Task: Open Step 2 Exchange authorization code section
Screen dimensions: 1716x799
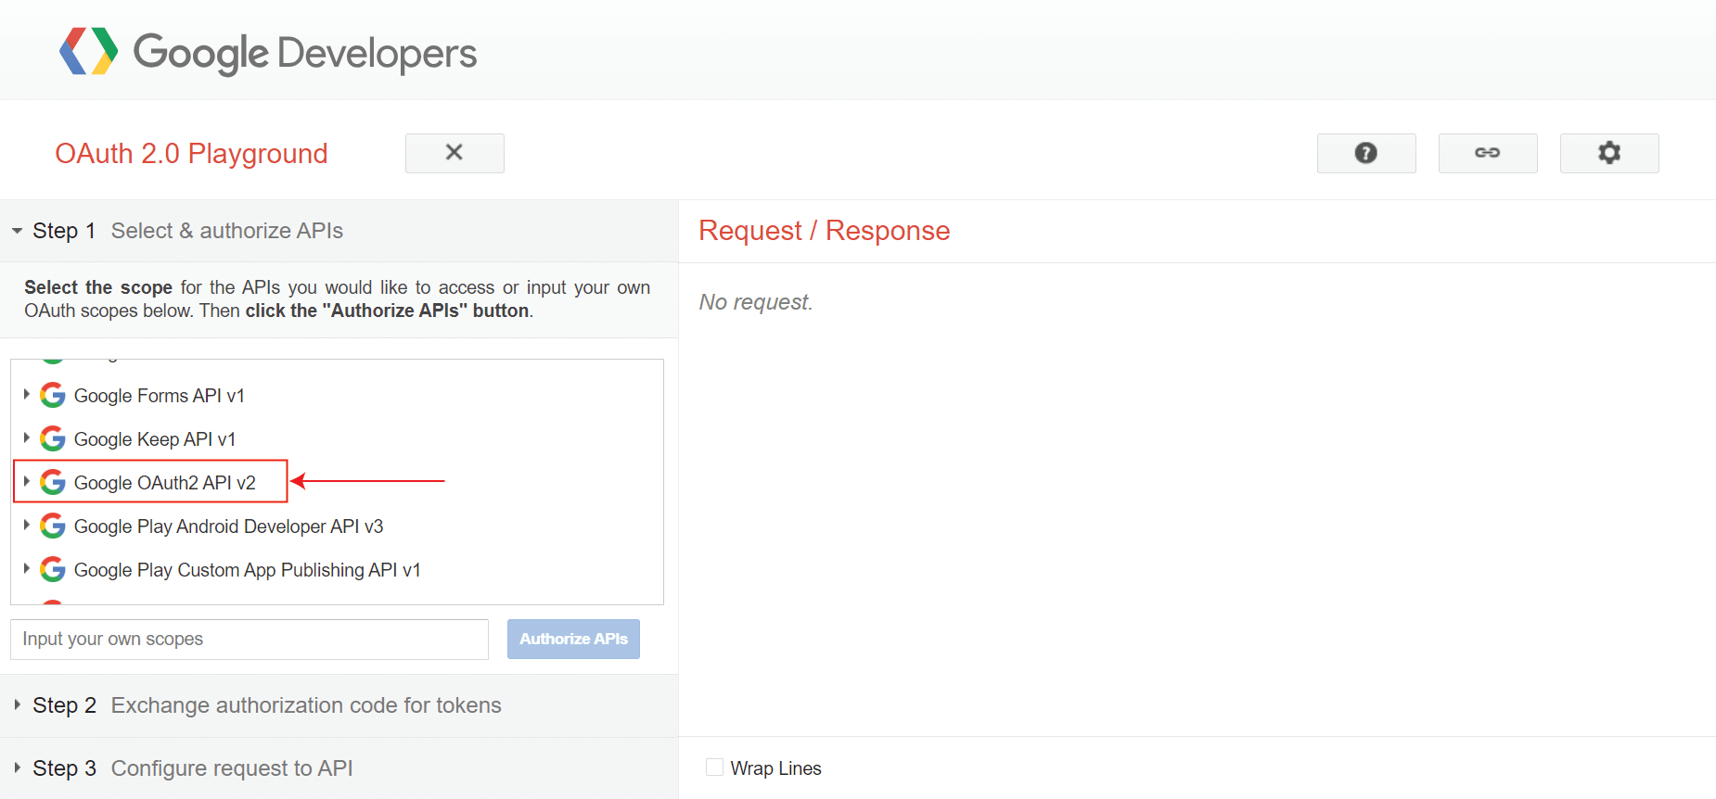Action: click(339, 705)
